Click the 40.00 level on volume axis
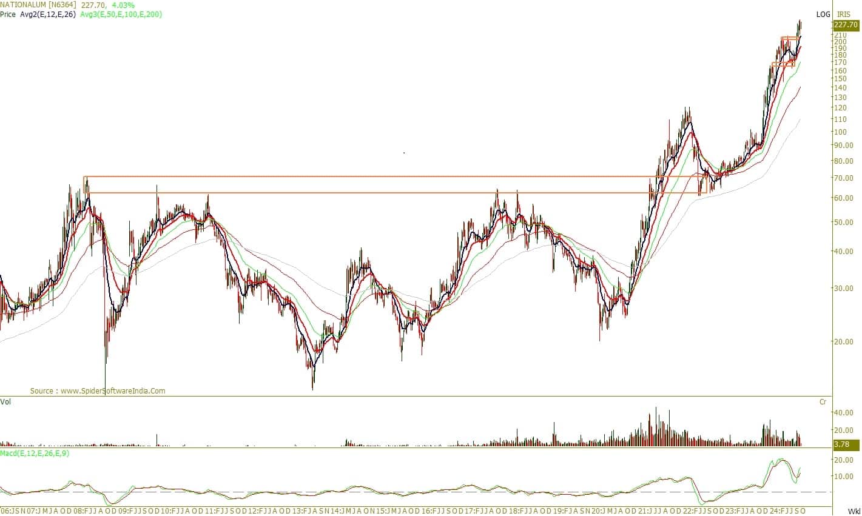Image resolution: width=862 pixels, height=516 pixels. pyautogui.click(x=844, y=413)
